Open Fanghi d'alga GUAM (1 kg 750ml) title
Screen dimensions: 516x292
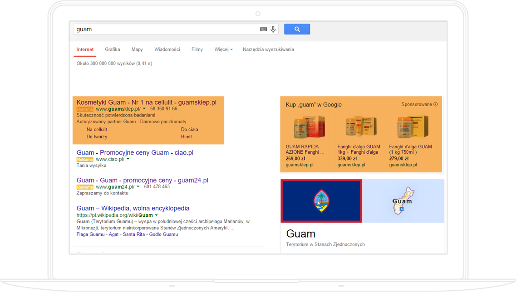point(411,149)
